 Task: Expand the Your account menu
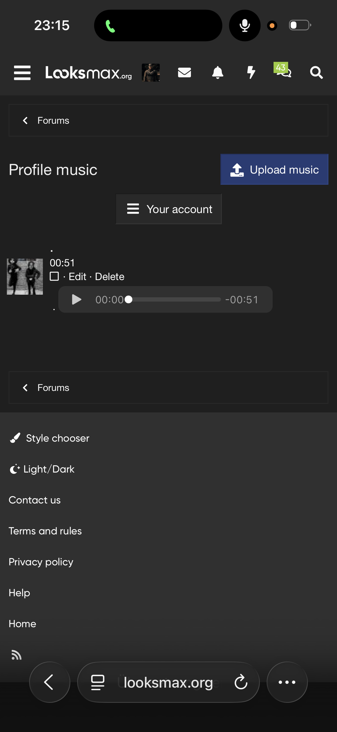(x=169, y=209)
